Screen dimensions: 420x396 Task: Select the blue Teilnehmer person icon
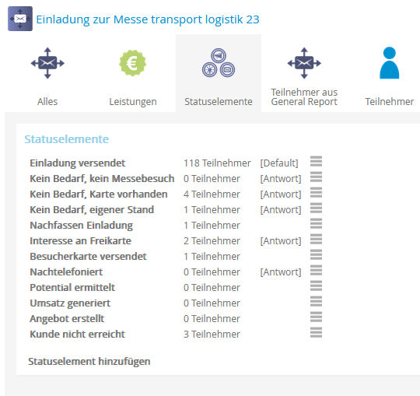(390, 63)
